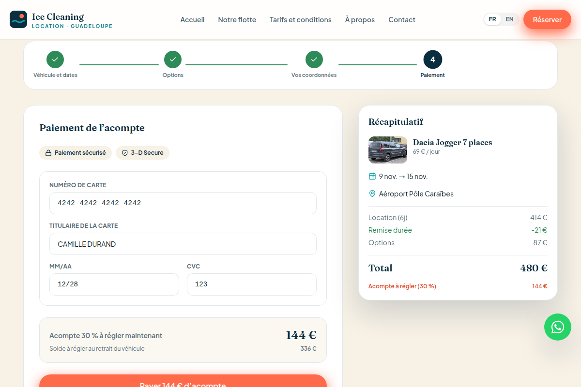Click the 87 € options amount
The height and width of the screenshot is (387, 581).
point(540,243)
